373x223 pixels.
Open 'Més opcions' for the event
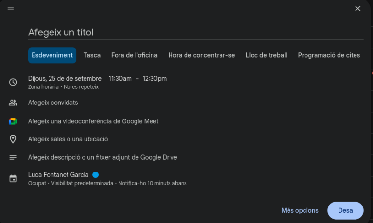(300, 210)
